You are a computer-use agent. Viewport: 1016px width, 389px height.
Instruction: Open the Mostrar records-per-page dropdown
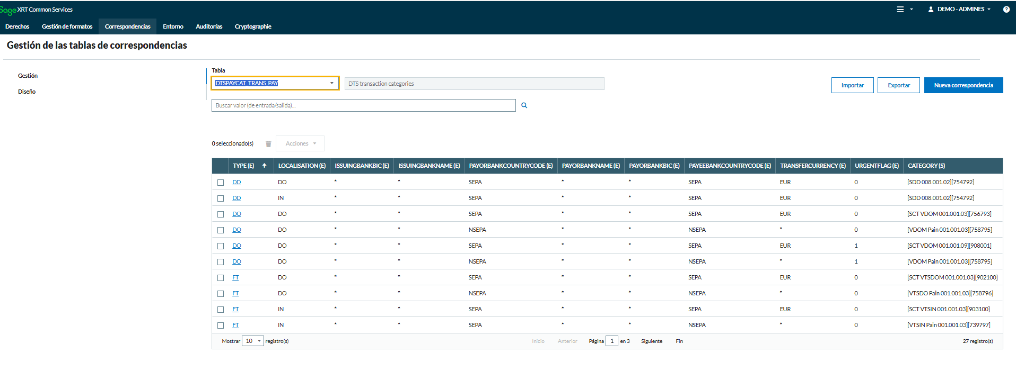252,341
